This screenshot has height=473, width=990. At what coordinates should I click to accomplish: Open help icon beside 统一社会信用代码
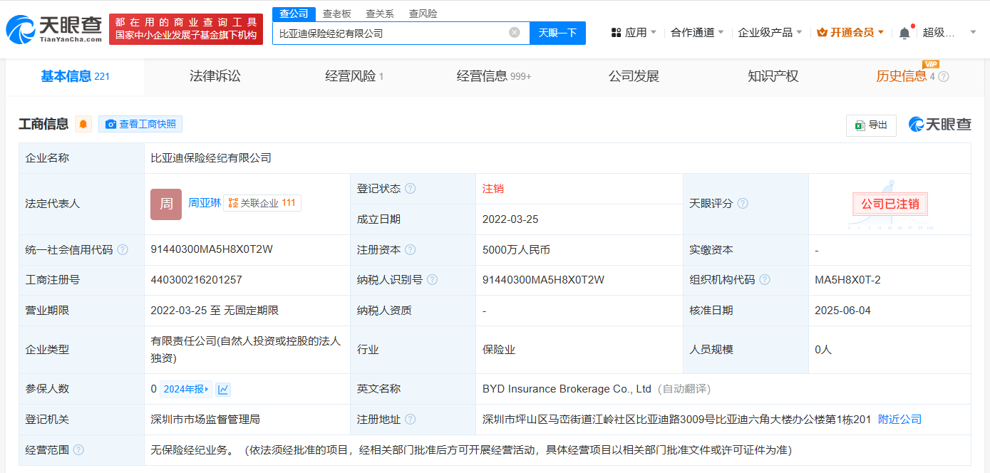[x=123, y=250]
